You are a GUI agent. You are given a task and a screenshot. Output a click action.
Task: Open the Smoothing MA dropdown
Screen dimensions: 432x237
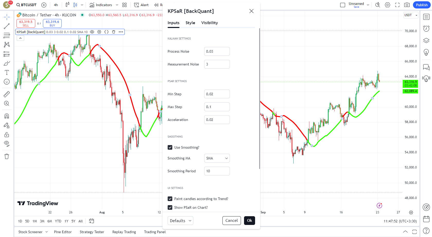[217, 158]
